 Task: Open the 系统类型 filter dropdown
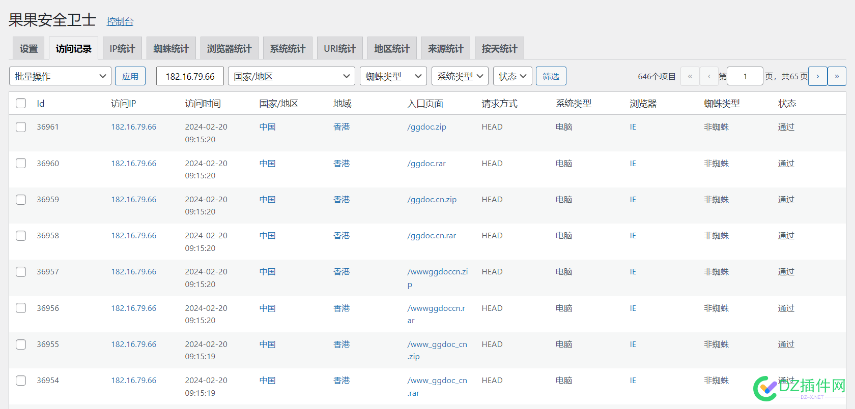[x=460, y=76]
